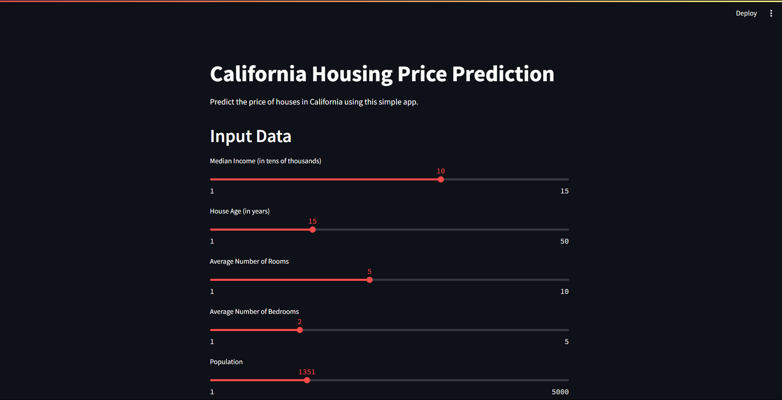Click the Population current value 1351
The height and width of the screenshot is (400, 782).
click(307, 372)
